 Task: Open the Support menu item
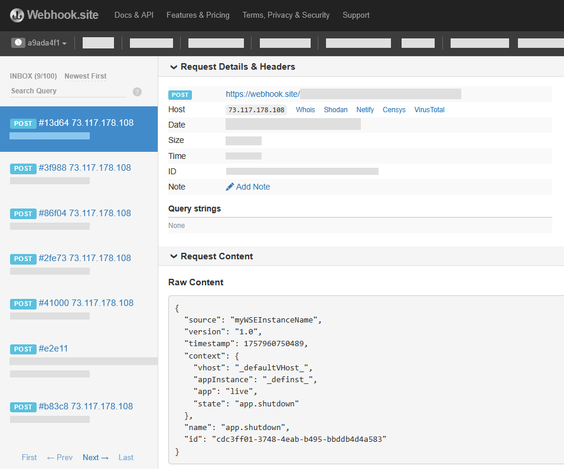pos(356,15)
